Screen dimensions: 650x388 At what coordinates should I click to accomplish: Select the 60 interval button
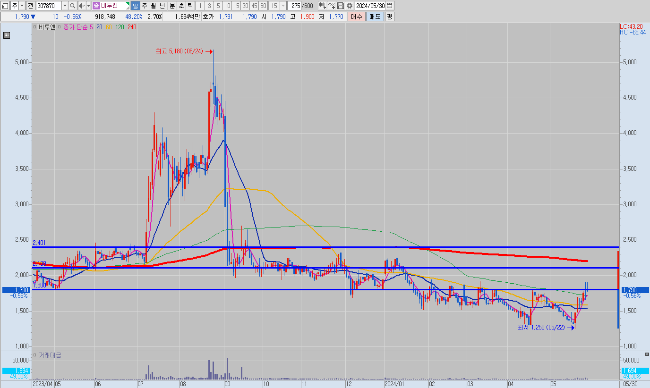pyautogui.click(x=263, y=6)
